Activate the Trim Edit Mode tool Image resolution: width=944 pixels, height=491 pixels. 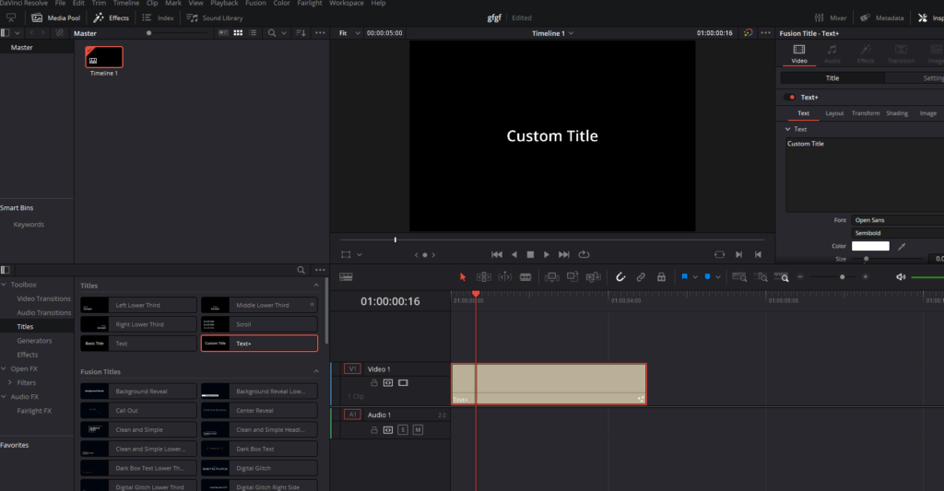483,276
